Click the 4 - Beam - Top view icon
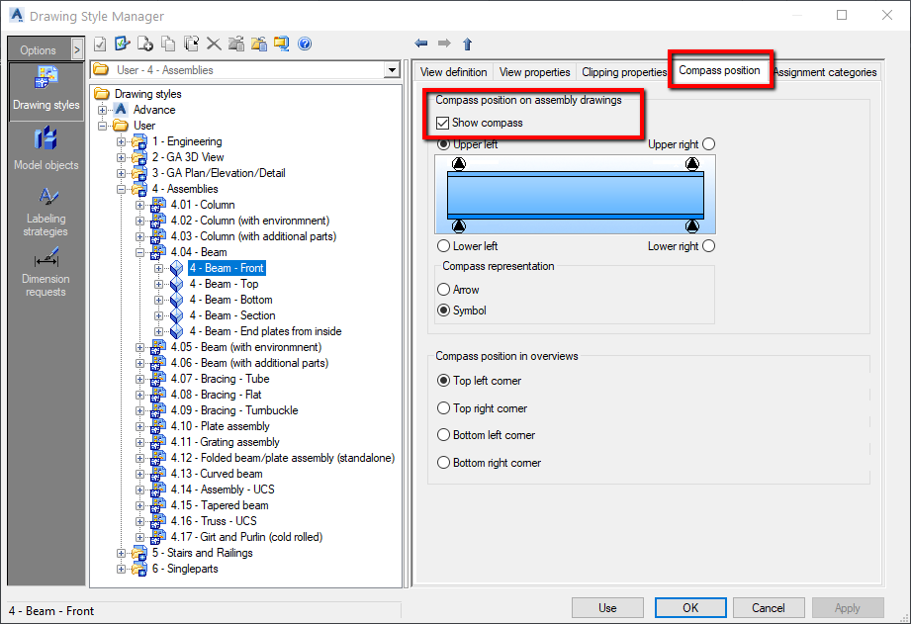This screenshot has height=624, width=911. click(177, 284)
